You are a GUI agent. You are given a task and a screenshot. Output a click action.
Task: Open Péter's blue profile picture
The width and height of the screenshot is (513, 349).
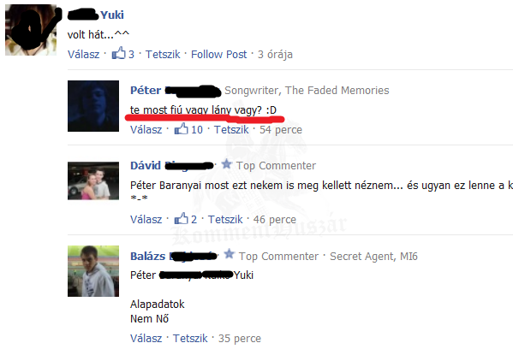93,106
